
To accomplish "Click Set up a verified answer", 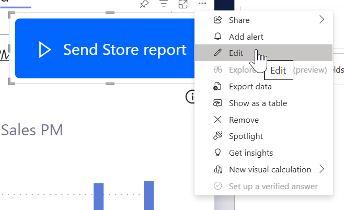I will [273, 186].
